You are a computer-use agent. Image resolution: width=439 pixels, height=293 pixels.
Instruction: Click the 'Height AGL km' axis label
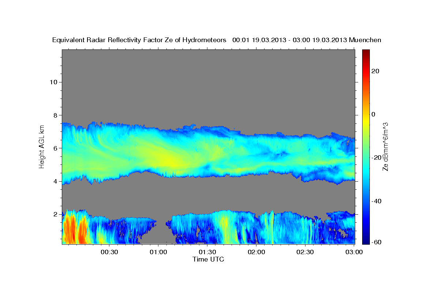tap(42, 146)
